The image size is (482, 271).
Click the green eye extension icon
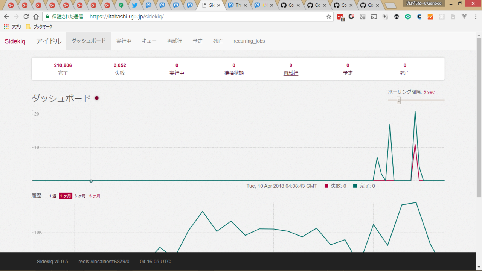coord(408,17)
